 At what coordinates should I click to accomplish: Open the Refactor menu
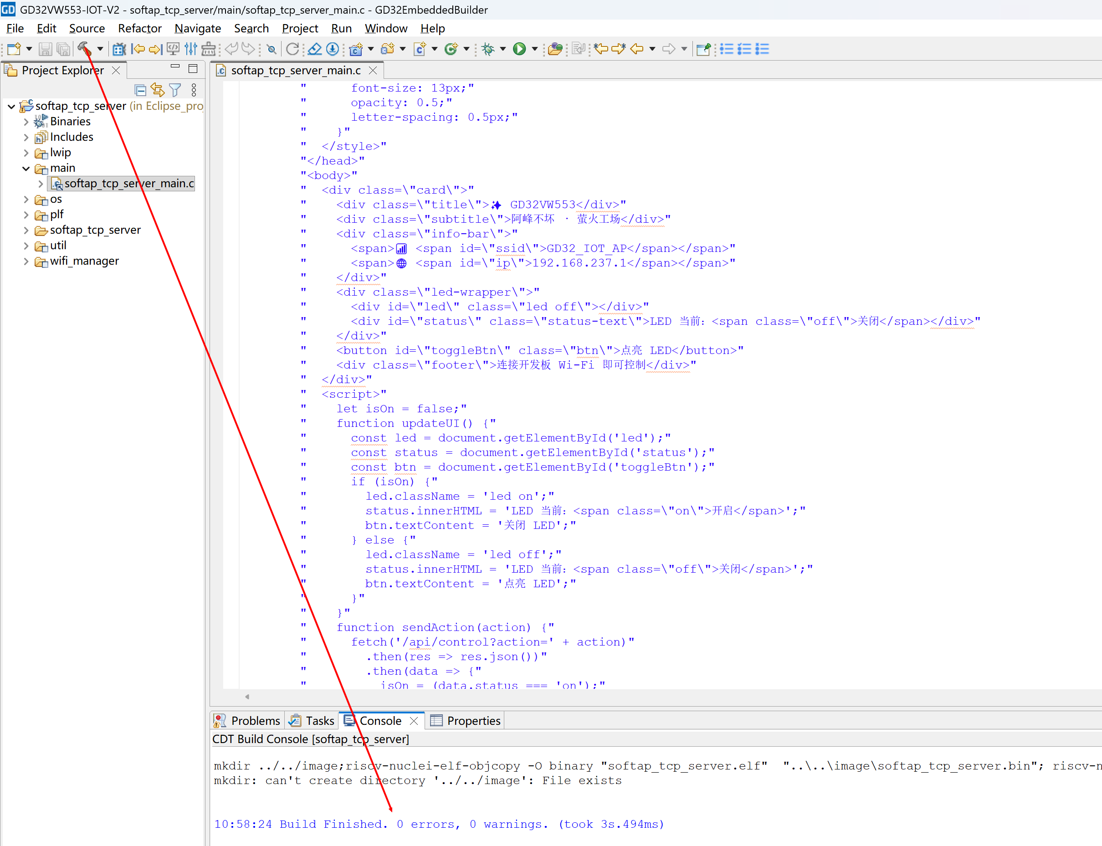[139, 28]
